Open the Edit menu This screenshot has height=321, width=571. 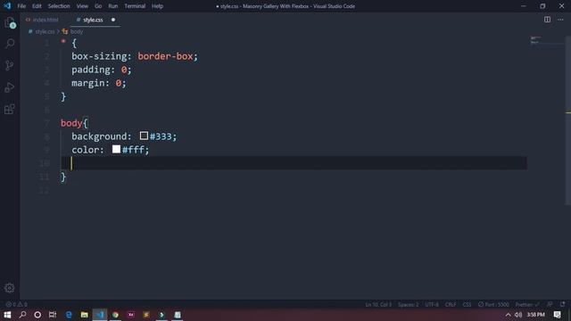(37, 6)
